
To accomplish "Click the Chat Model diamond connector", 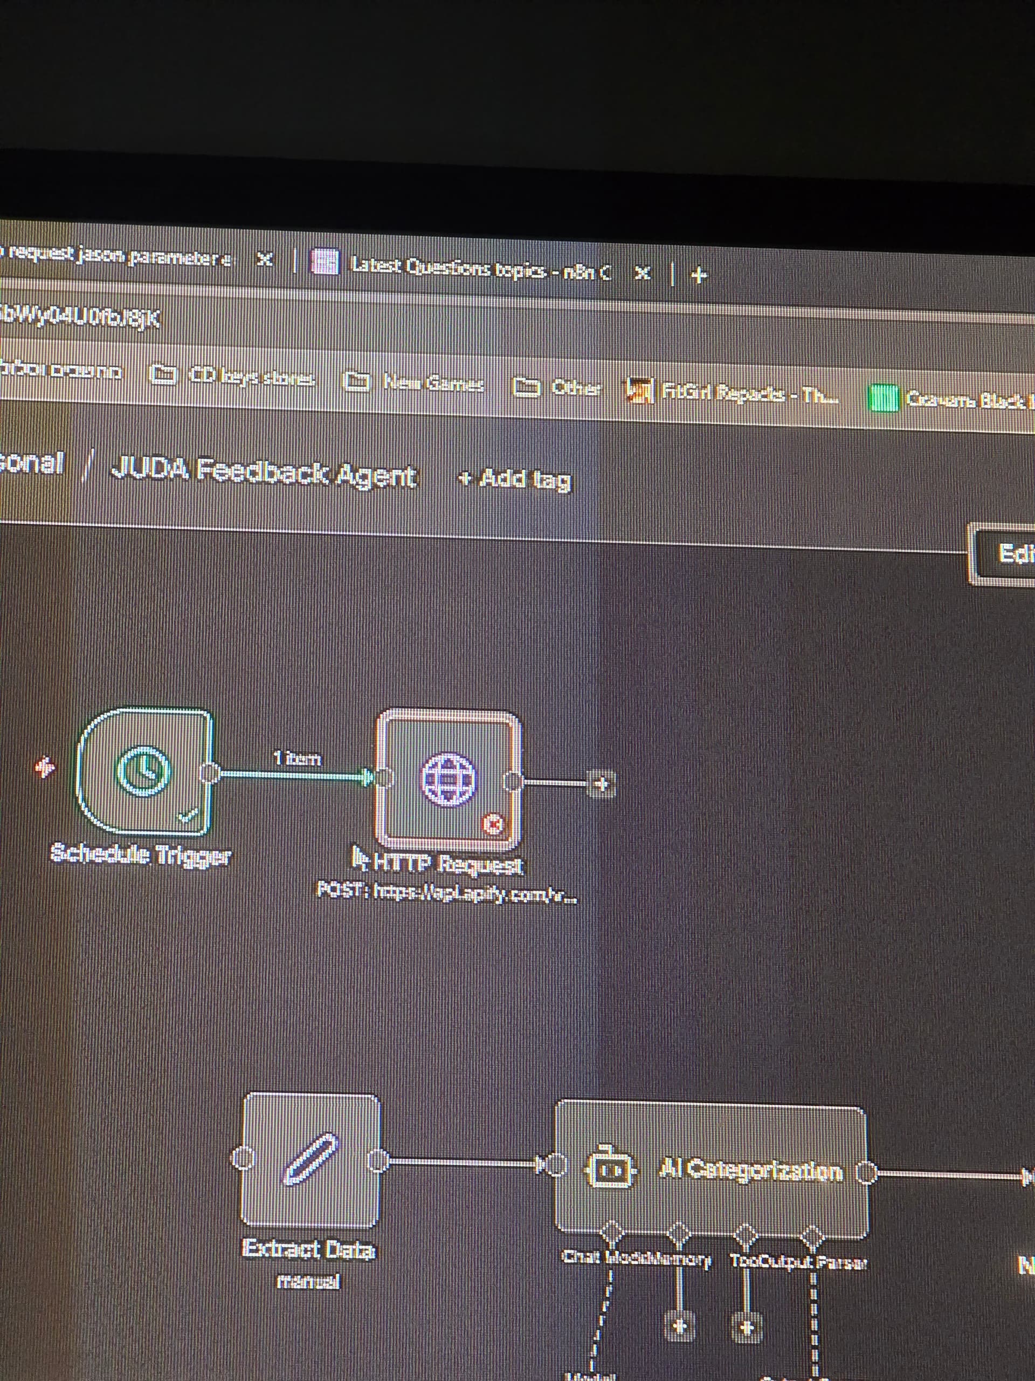I will pos(612,1232).
